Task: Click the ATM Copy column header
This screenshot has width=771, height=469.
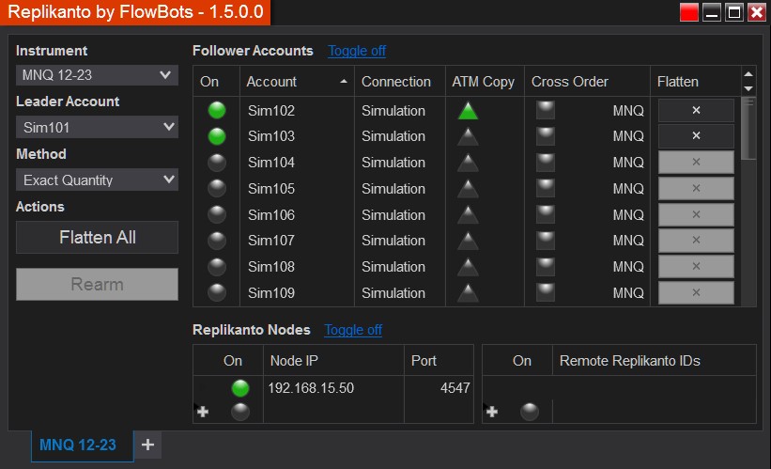Action: [x=484, y=81]
